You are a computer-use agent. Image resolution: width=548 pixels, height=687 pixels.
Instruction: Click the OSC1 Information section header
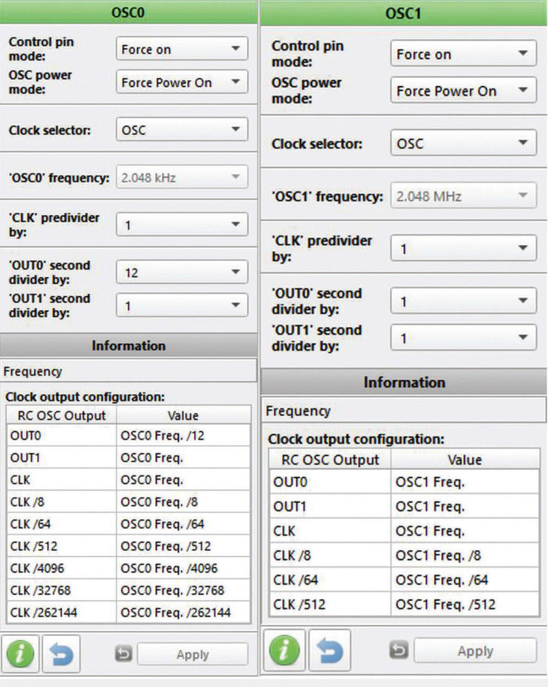pos(404,382)
